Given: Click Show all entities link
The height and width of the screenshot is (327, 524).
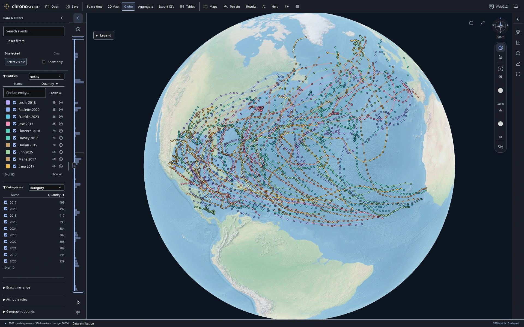Looking at the screenshot, I should pos(57,174).
